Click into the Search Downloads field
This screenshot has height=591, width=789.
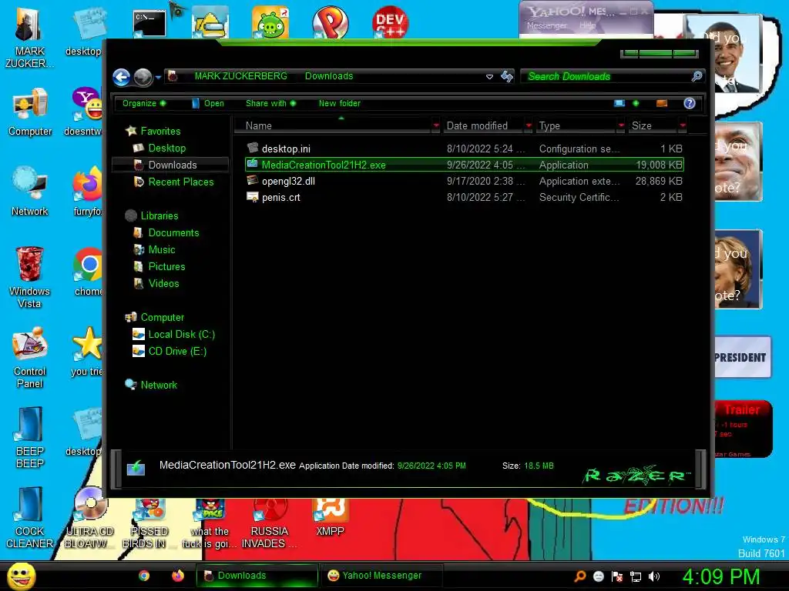[x=611, y=76]
